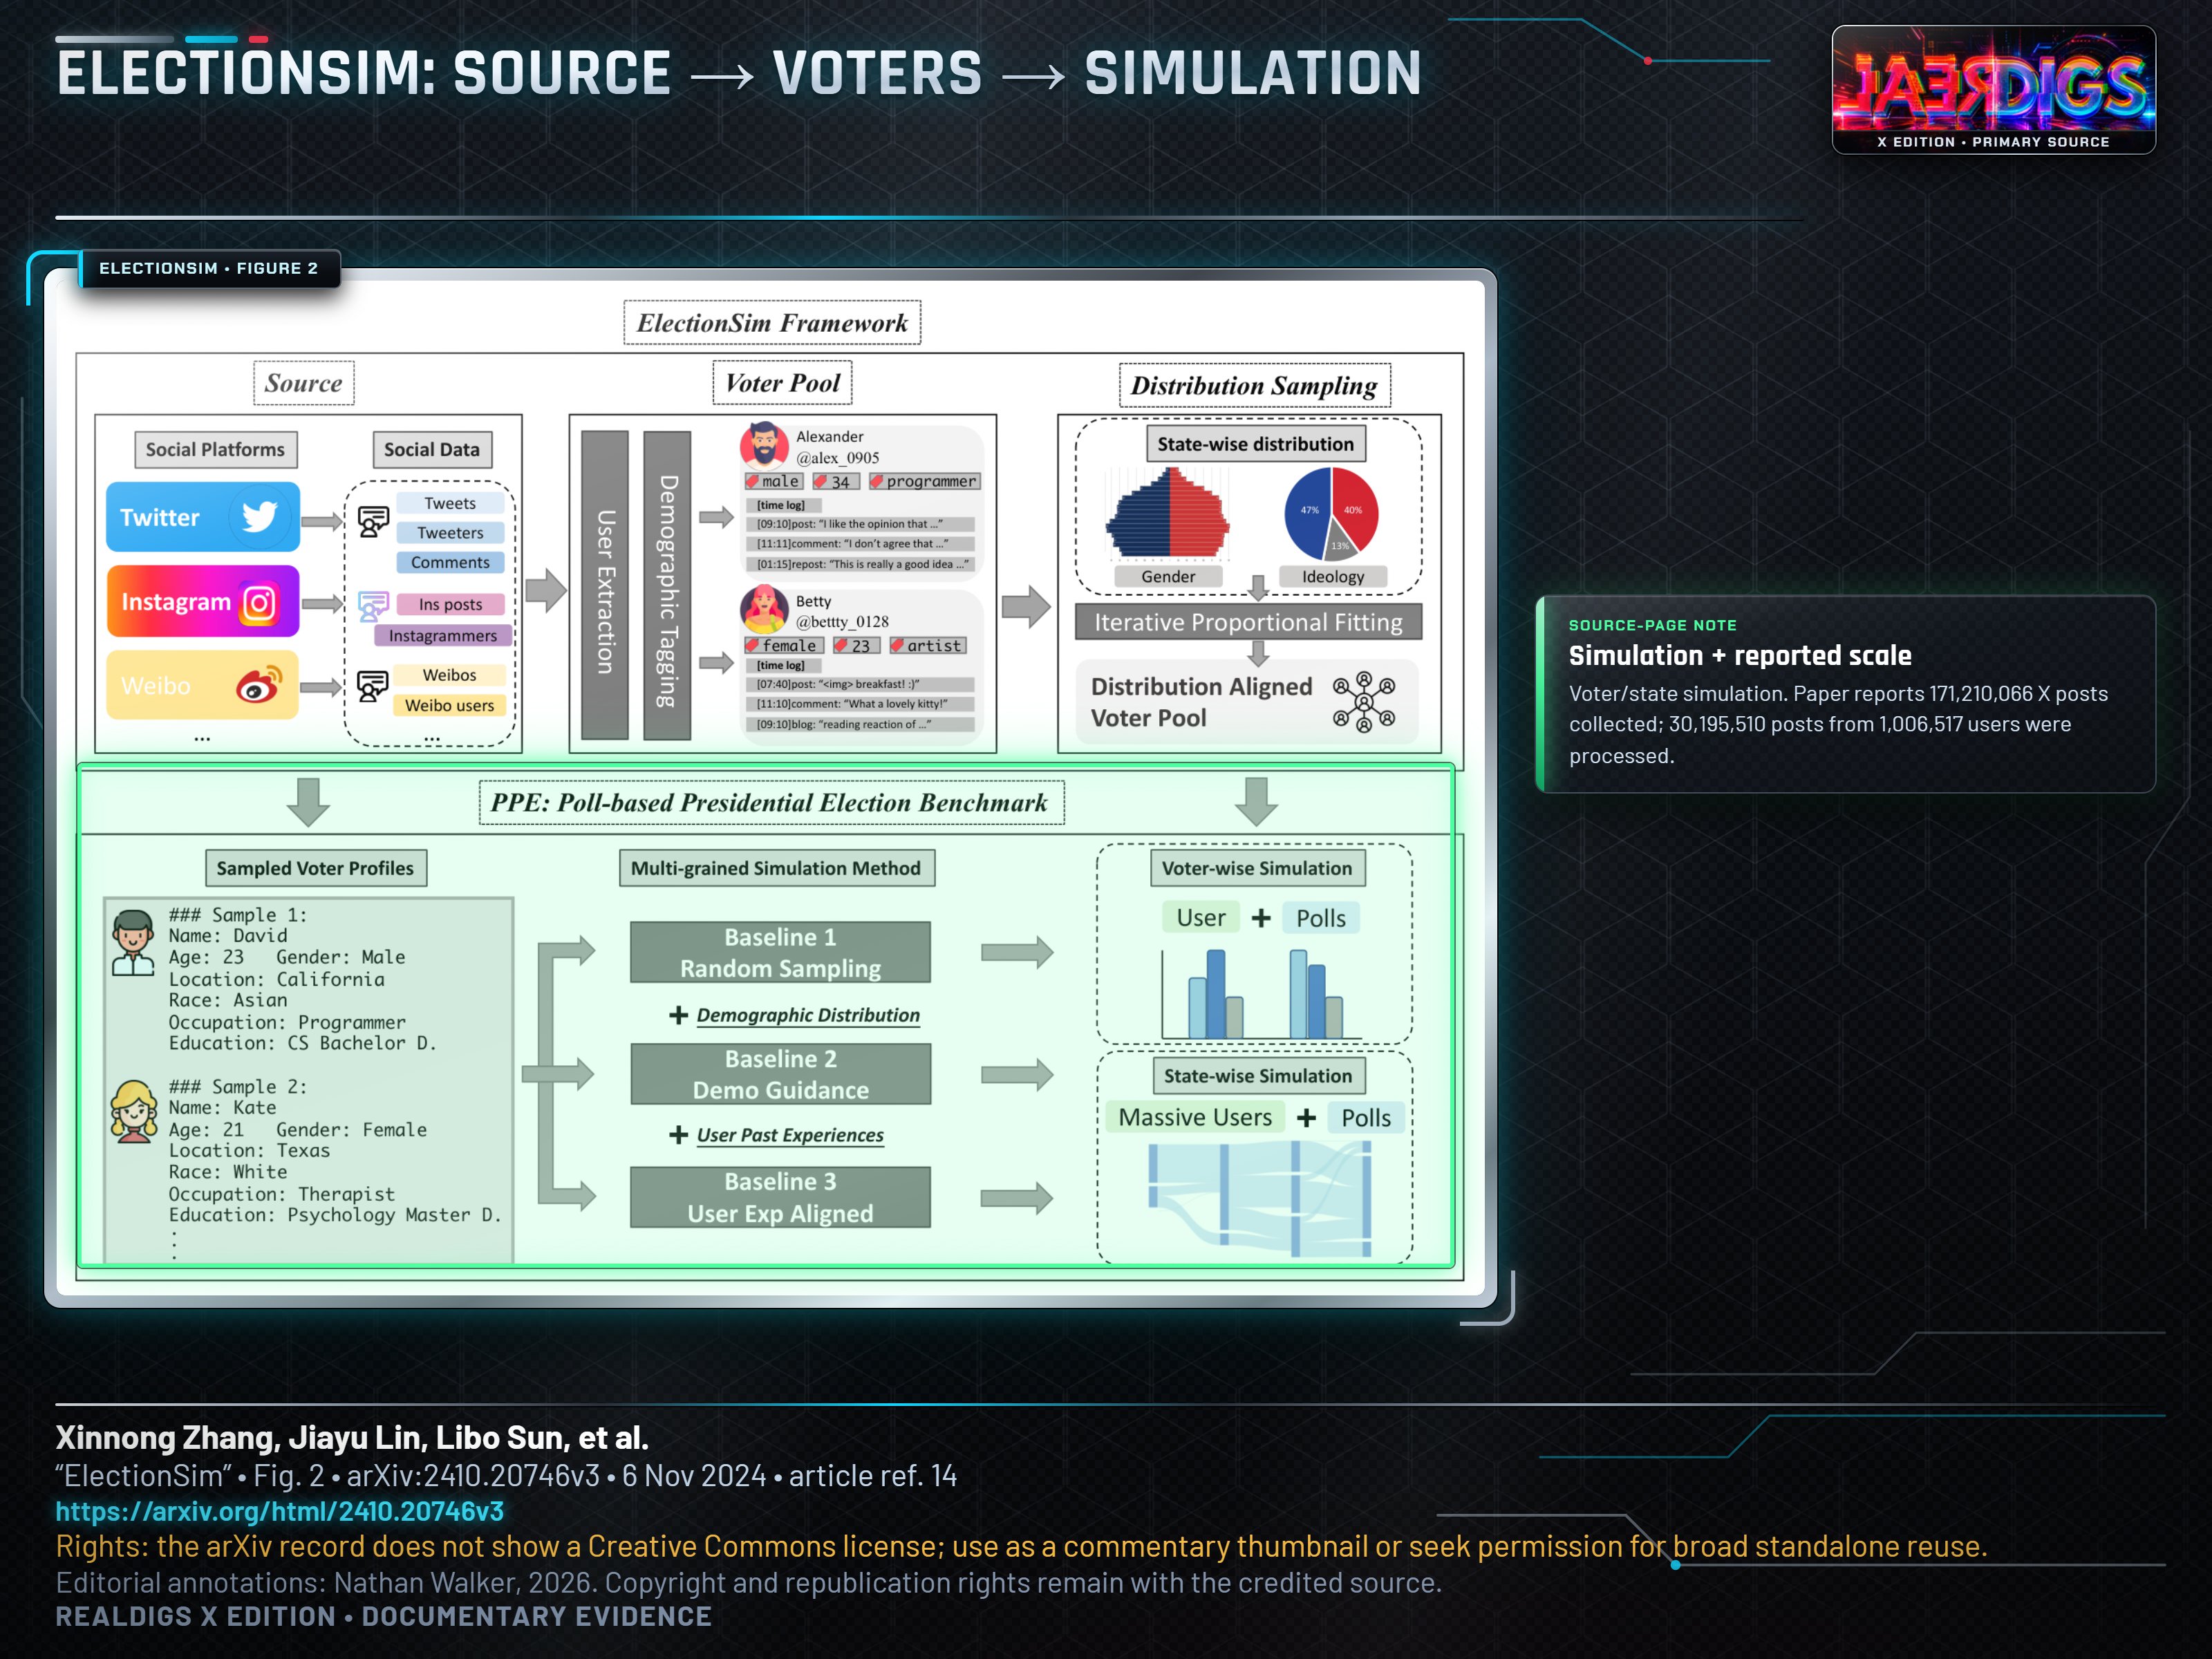Image resolution: width=2212 pixels, height=1659 pixels.
Task: Click the Instagram camera logo icon
Action: coord(259,603)
